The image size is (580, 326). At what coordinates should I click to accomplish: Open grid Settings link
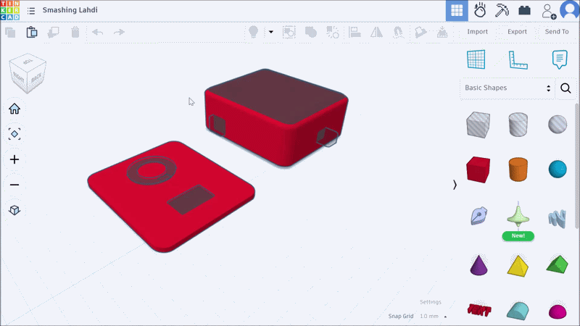point(430,302)
